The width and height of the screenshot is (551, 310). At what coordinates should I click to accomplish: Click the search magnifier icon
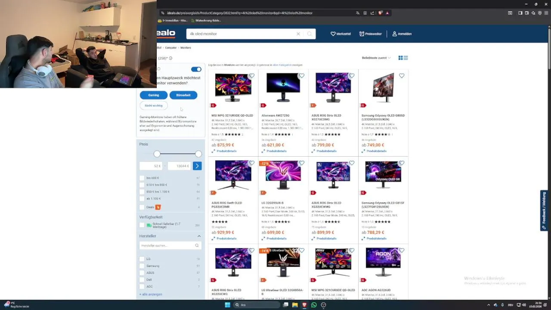(x=310, y=34)
